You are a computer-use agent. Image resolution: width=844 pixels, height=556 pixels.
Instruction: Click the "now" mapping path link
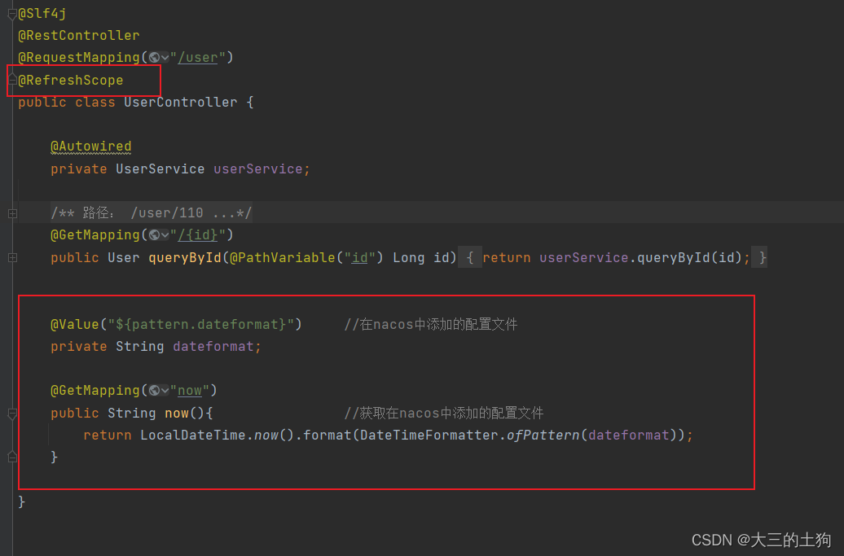pos(190,391)
